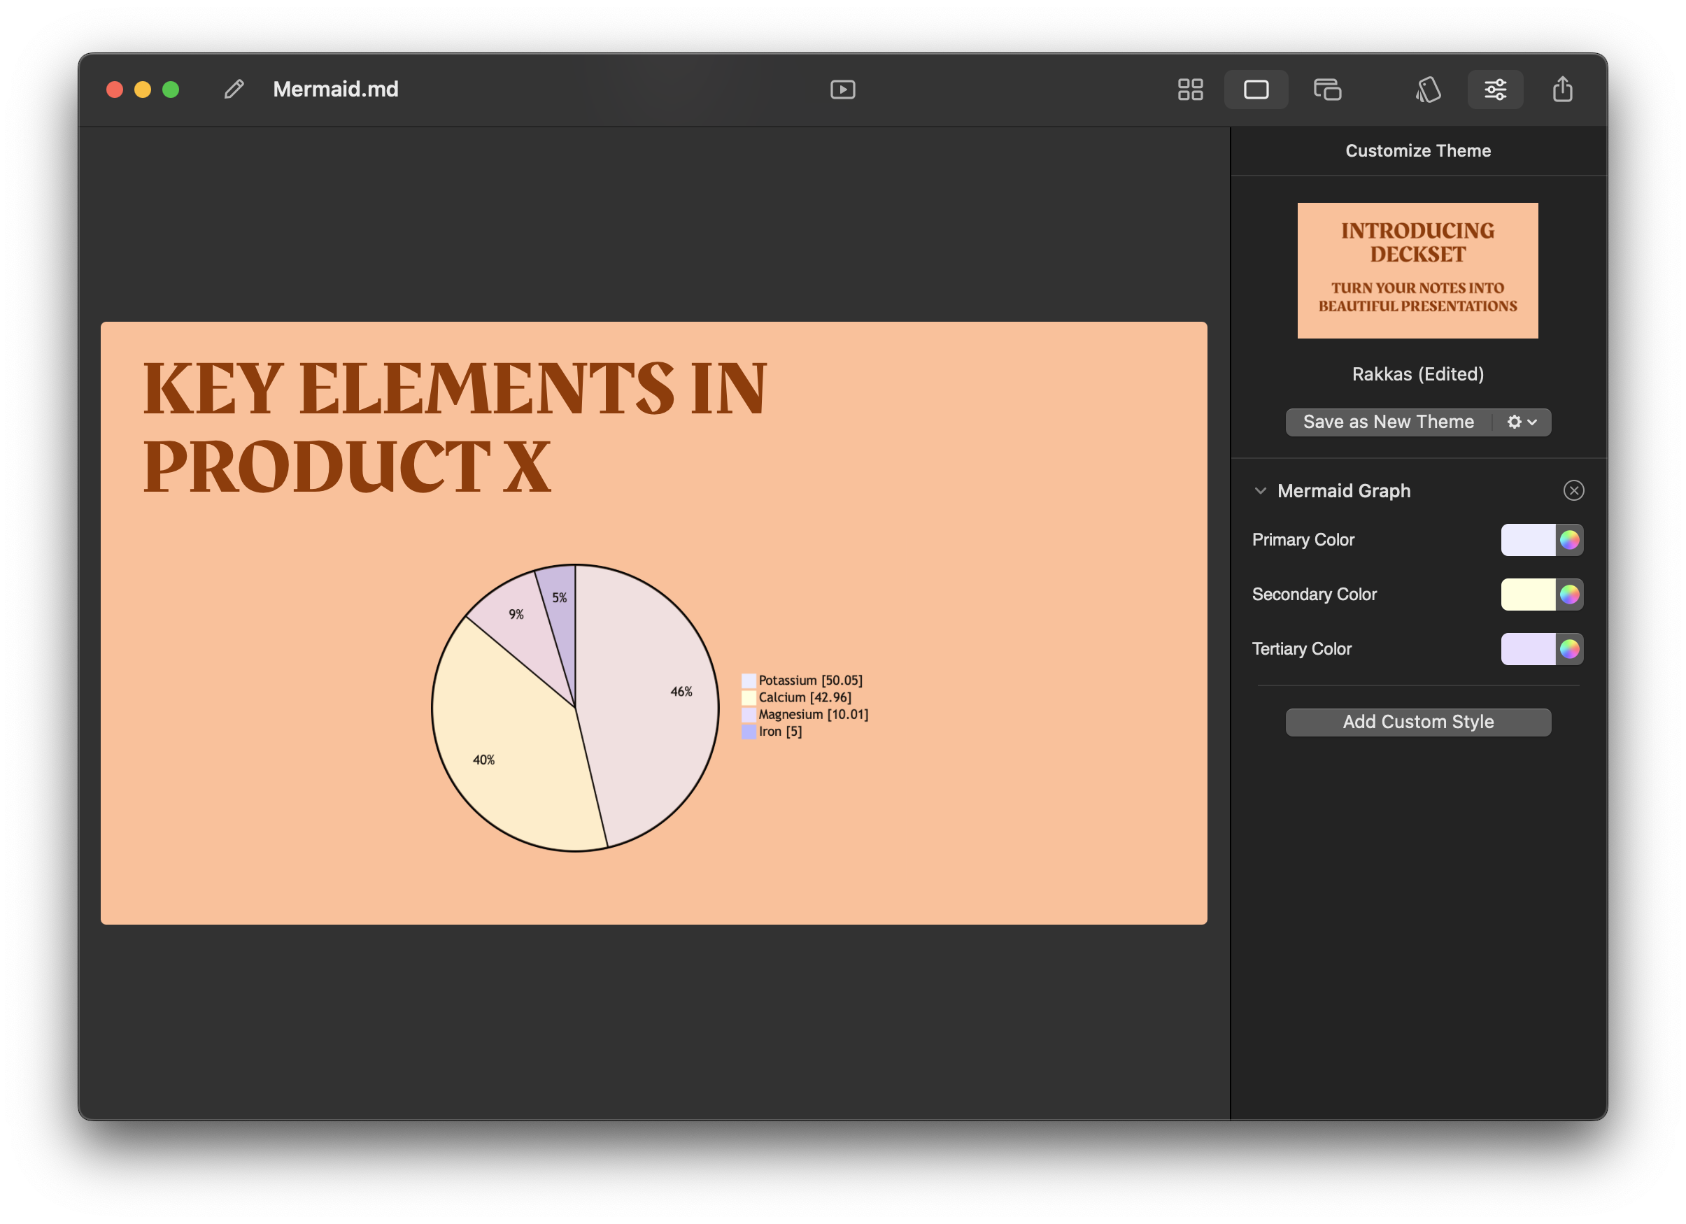This screenshot has width=1686, height=1224.
Task: Click the Tertiary Color label
Action: (1301, 650)
